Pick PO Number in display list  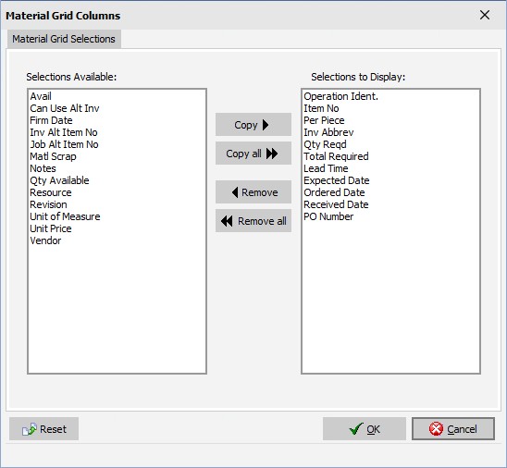(328, 216)
